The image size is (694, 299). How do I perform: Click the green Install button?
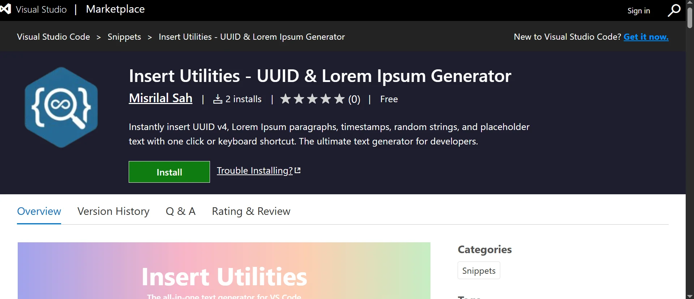click(x=169, y=172)
